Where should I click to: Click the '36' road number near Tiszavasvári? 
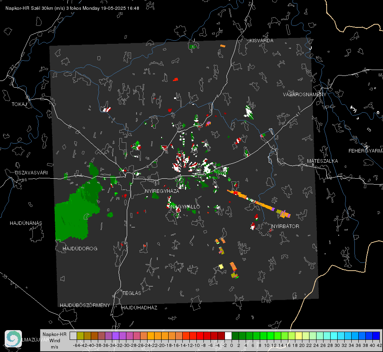[x=24, y=180]
